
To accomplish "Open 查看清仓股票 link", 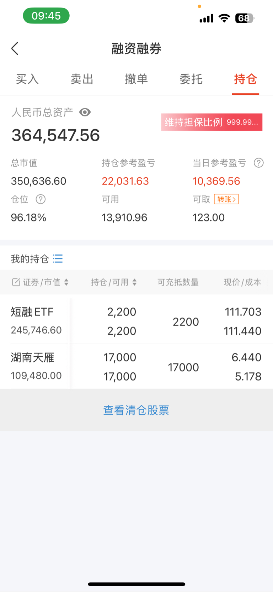I will (x=136, y=410).
